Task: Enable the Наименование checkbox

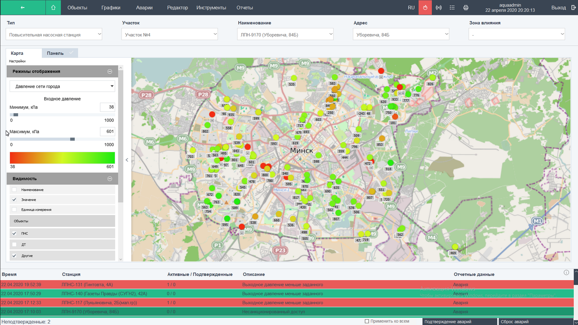Action: click(14, 190)
